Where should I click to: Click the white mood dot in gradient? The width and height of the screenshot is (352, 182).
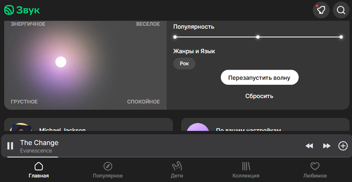click(x=61, y=62)
